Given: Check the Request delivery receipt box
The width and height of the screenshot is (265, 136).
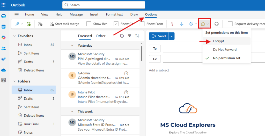Looking at the screenshot, I should 230,24.
